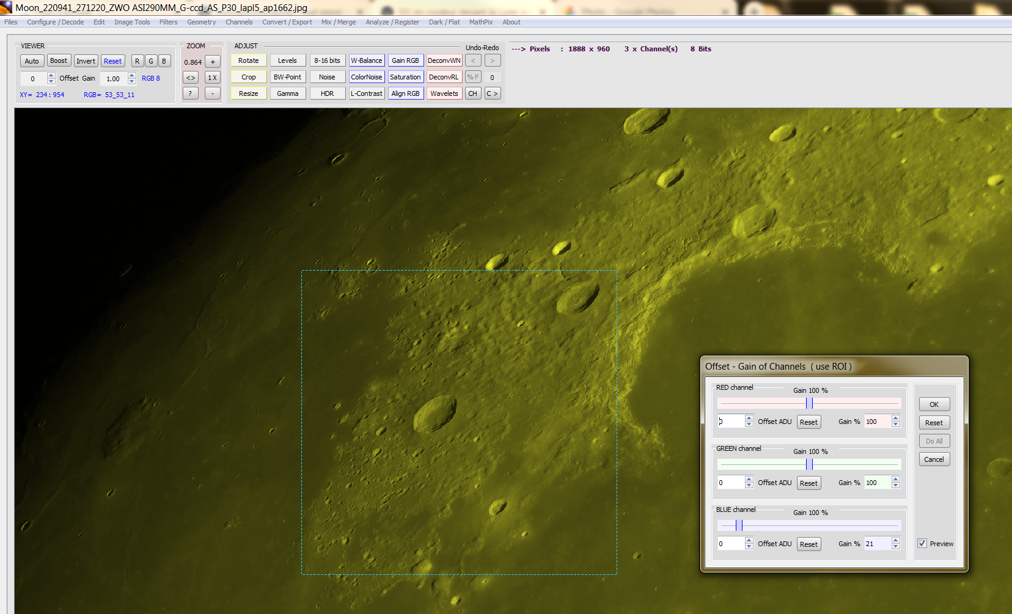Image resolution: width=1012 pixels, height=614 pixels.
Task: Toggle the Invert viewer button
Action: pos(86,61)
